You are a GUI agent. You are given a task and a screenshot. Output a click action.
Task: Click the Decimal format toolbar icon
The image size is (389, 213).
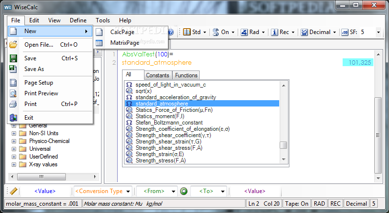304,32
